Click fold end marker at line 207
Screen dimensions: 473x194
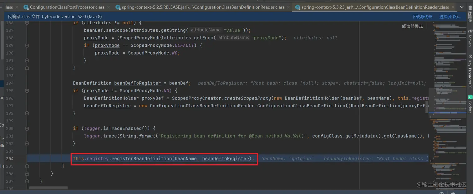(27, 181)
